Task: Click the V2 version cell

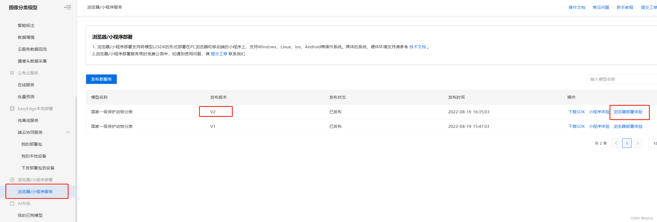Action: coord(213,112)
